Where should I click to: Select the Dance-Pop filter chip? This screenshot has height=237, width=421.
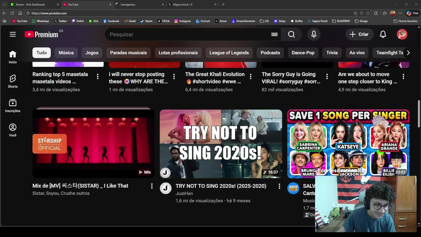coord(303,53)
